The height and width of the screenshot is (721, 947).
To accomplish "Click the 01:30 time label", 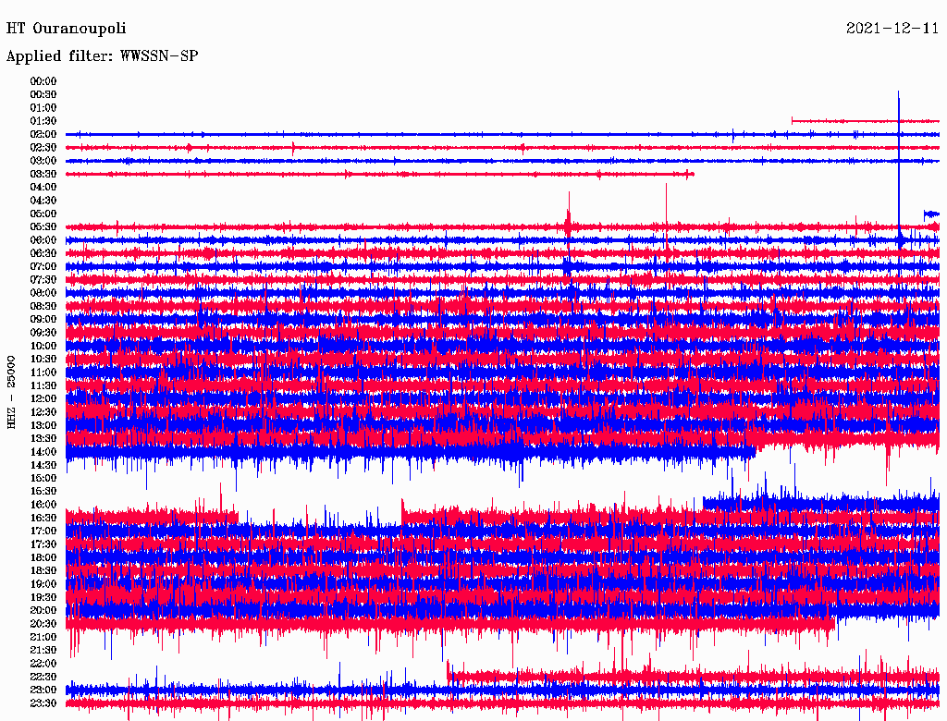I will 43,121.
